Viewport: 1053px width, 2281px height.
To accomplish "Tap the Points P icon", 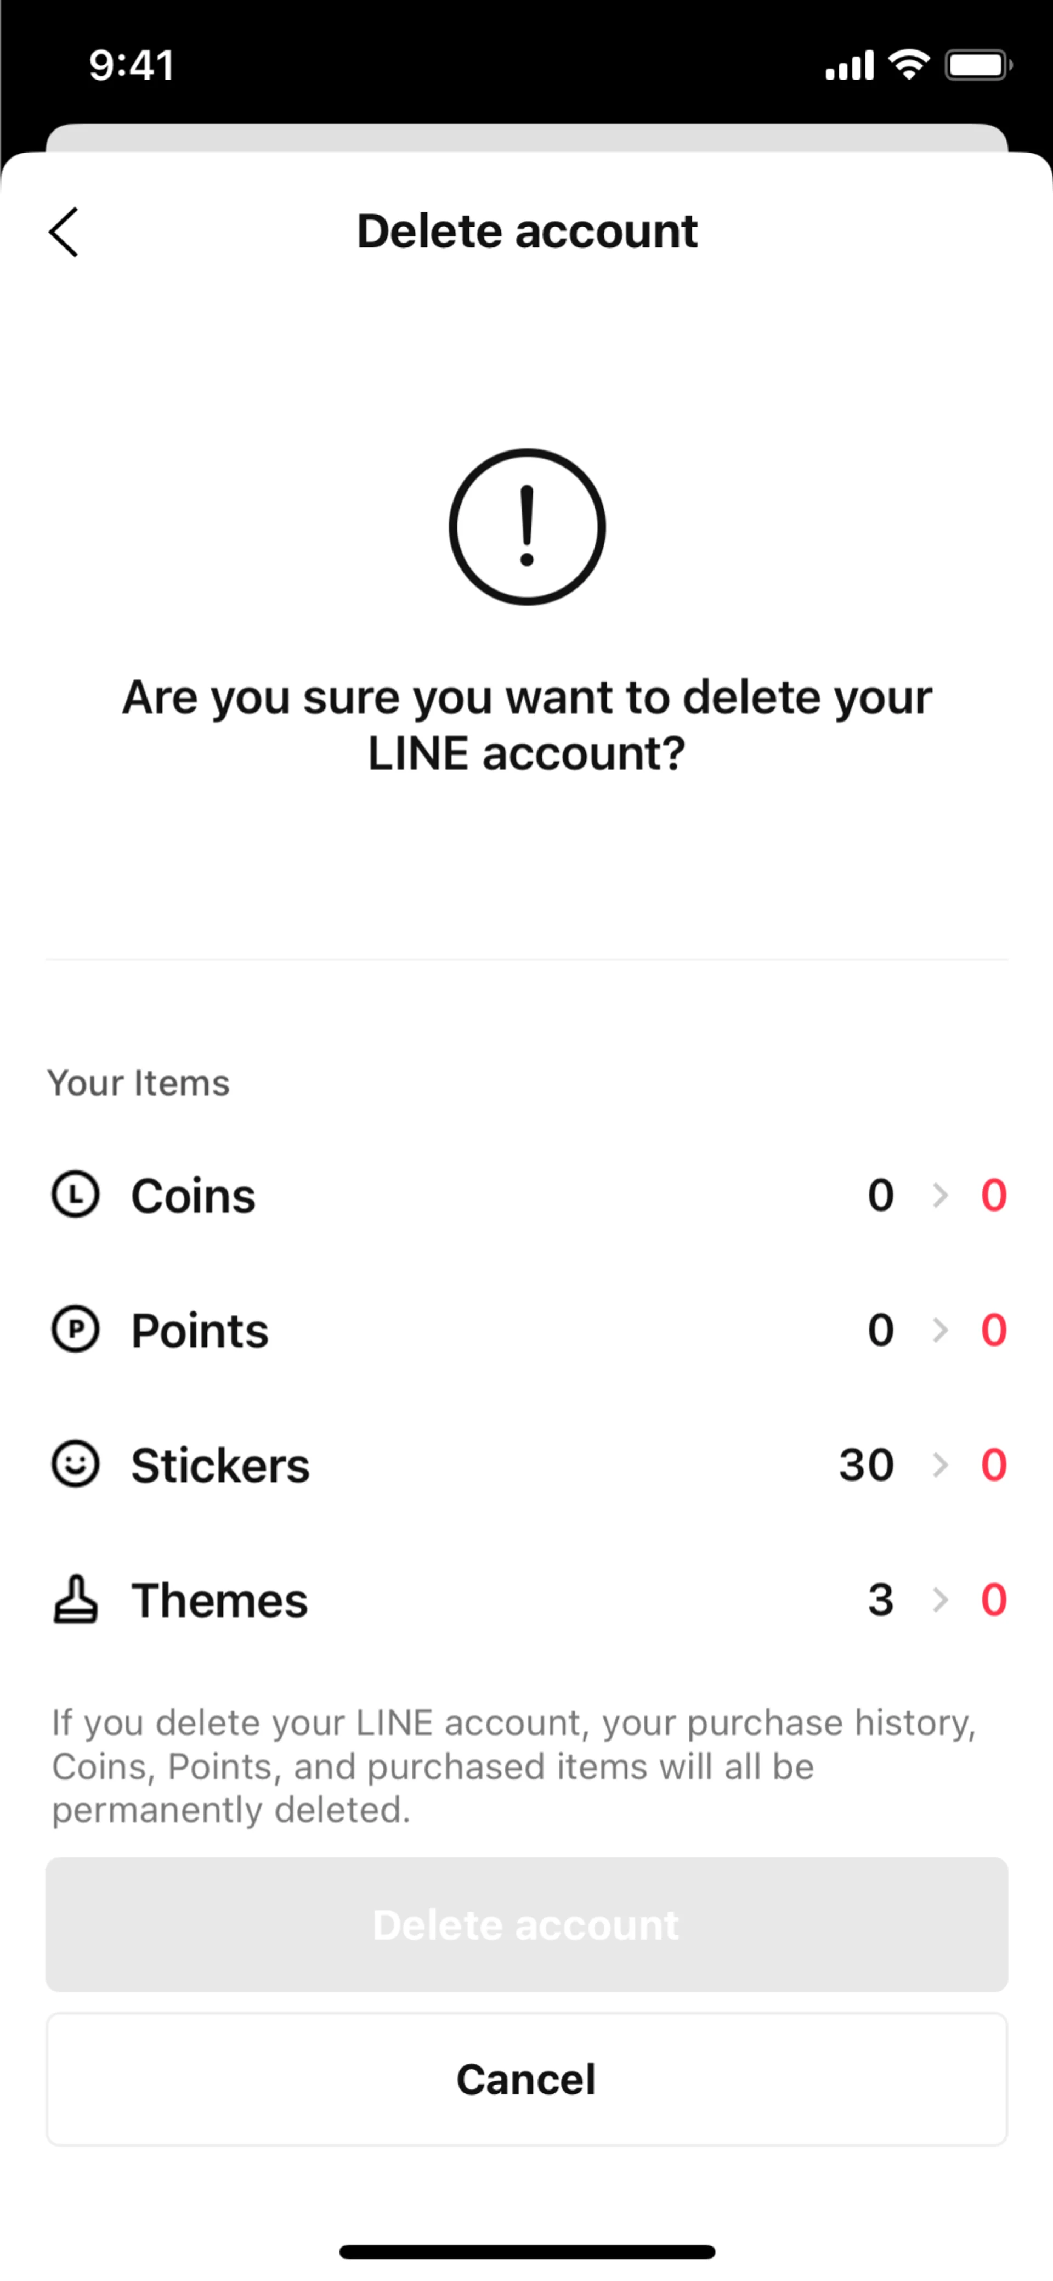I will tap(75, 1329).
